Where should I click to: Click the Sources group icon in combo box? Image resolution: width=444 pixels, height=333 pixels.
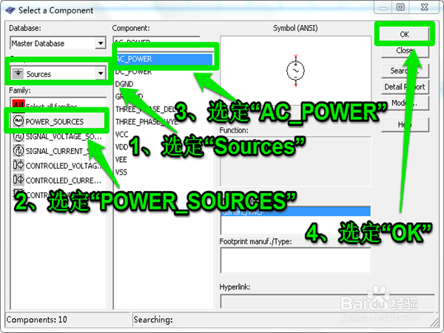coord(18,74)
